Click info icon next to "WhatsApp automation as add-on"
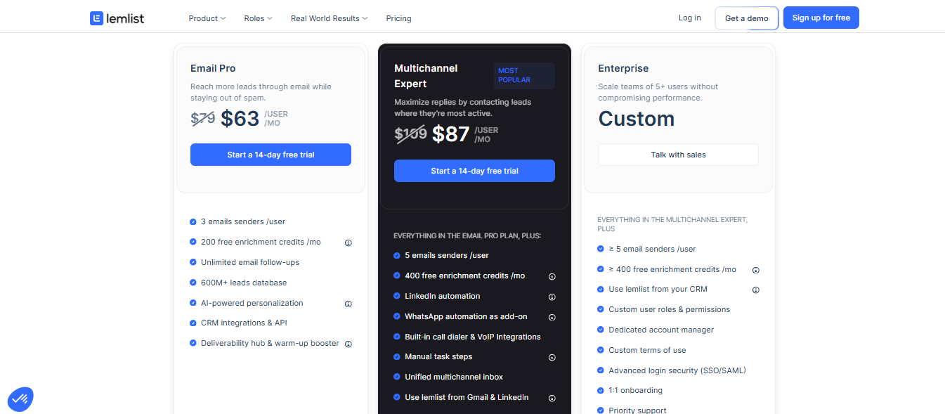945x414 pixels. click(x=552, y=317)
